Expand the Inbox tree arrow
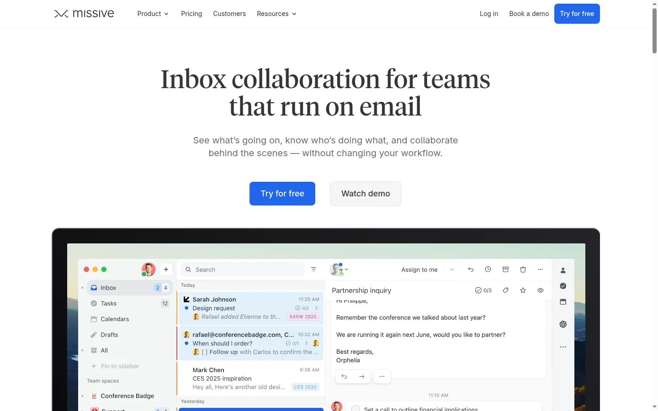The width and height of the screenshot is (658, 411). coord(82,288)
